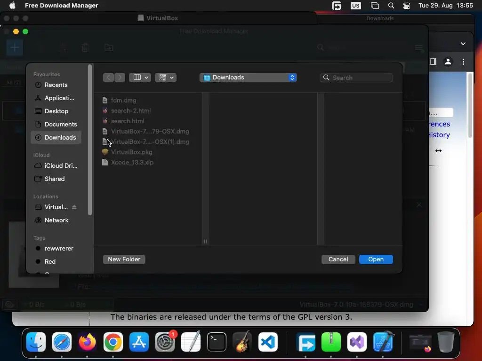Eject the VirtualBox volume
Screen dimensions: 482x361
(x=74, y=207)
